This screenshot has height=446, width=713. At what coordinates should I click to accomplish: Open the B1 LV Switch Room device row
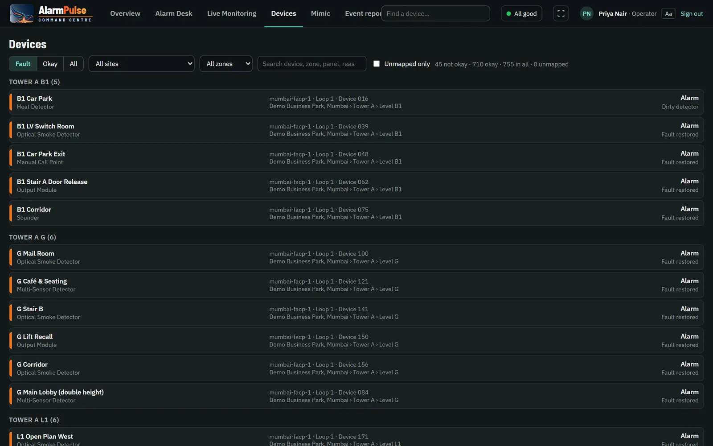pos(356,130)
